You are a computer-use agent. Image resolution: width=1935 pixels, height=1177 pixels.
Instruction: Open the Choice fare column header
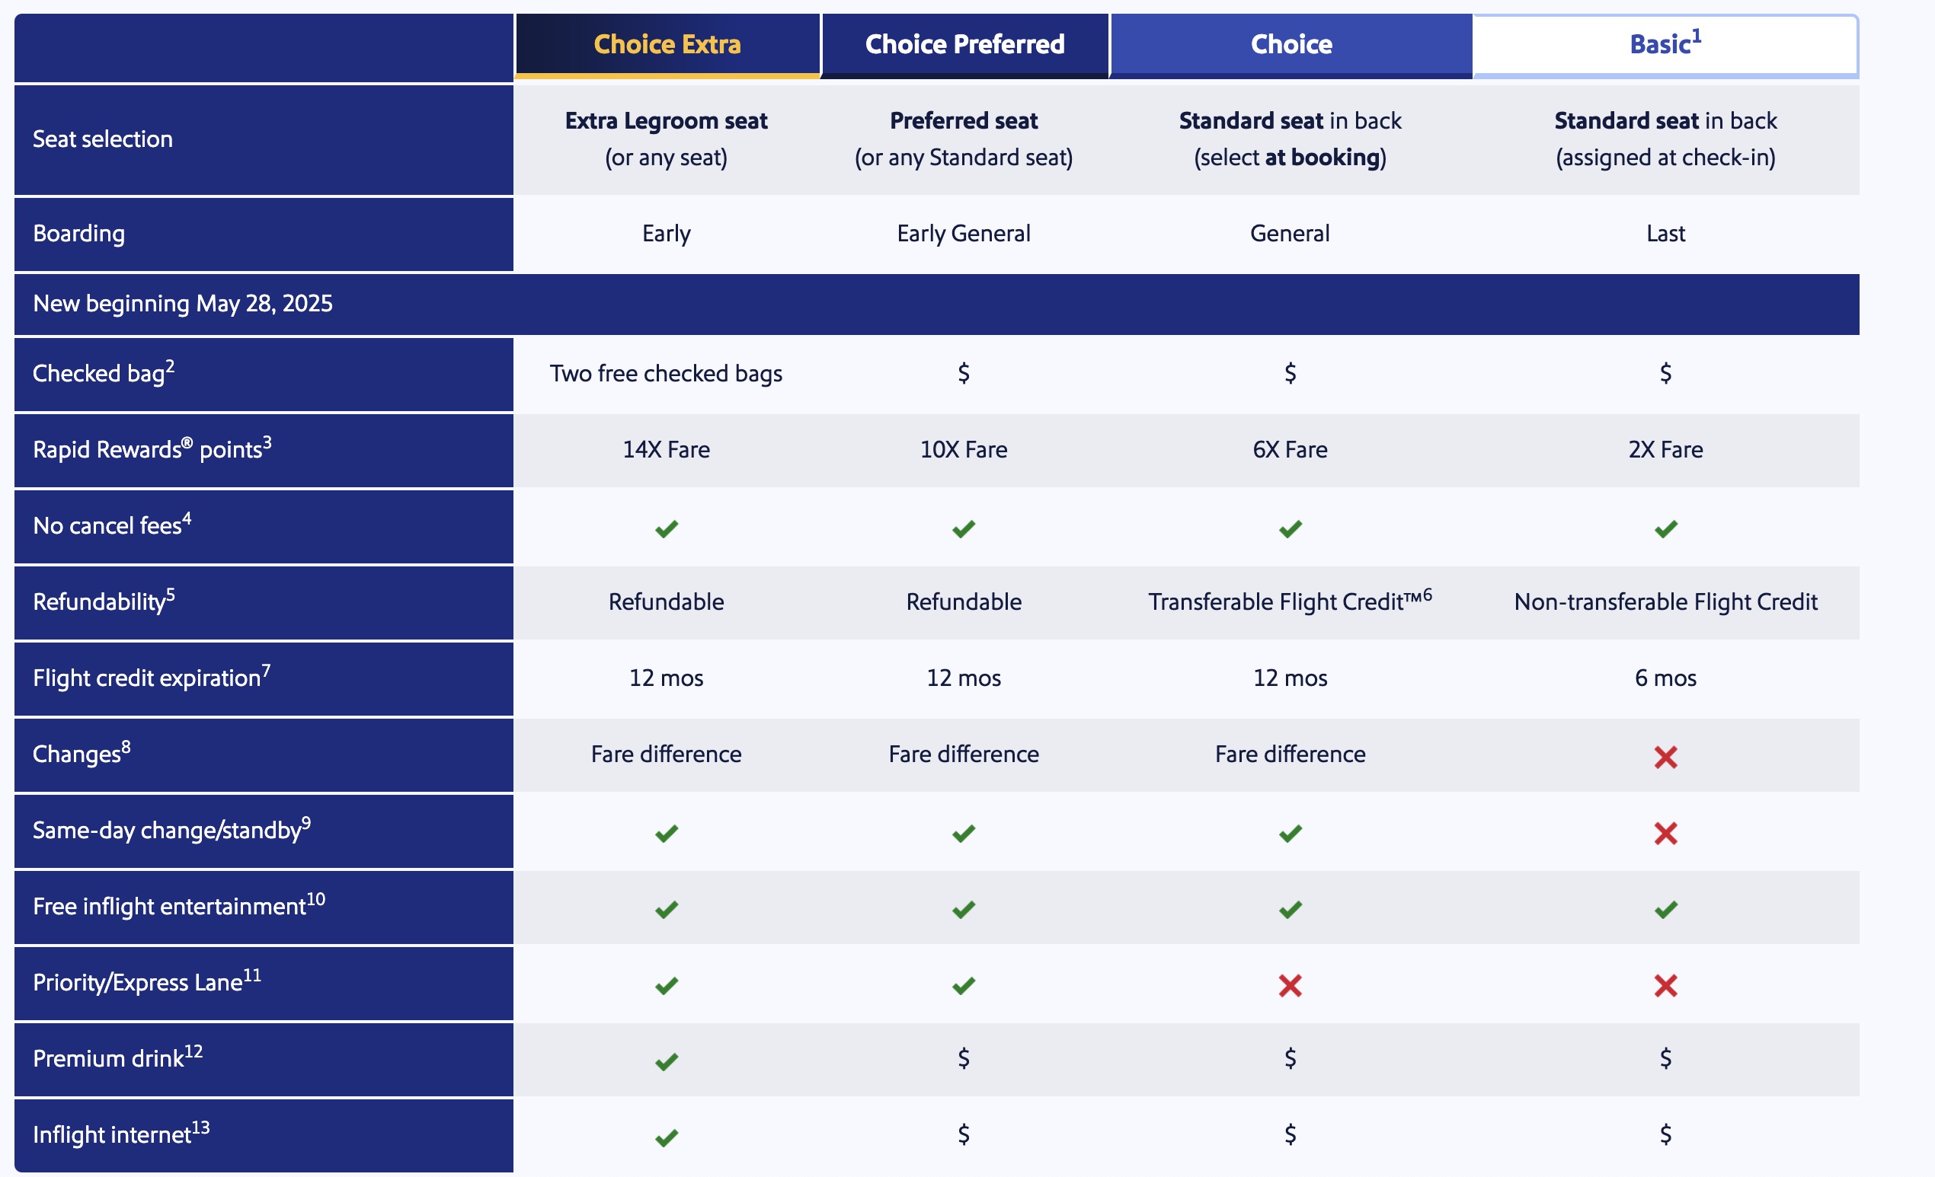pos(1291,46)
